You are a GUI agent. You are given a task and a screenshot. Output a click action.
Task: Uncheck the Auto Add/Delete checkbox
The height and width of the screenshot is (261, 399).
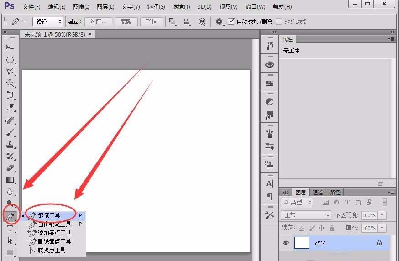[x=231, y=21]
